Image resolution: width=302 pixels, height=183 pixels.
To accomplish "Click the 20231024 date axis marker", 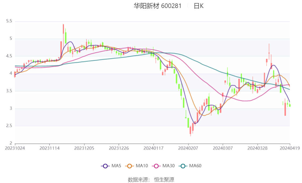I will (15, 148).
